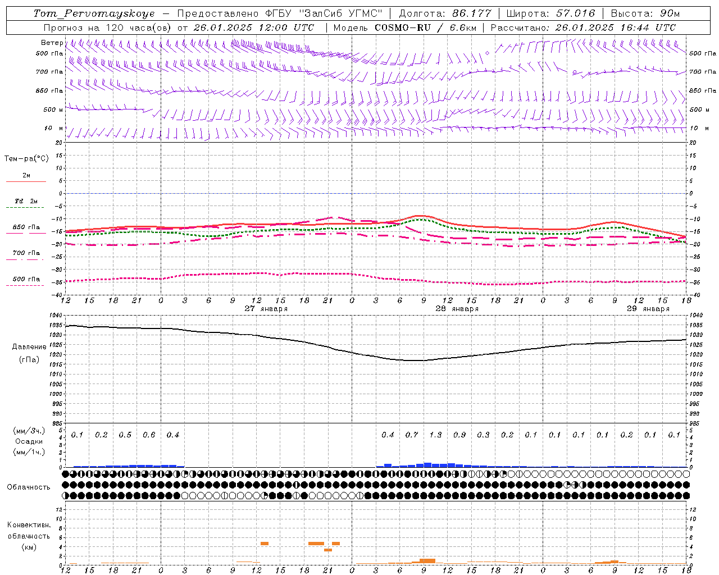Click the date label 29 января
The image size is (719, 575).
click(x=648, y=308)
